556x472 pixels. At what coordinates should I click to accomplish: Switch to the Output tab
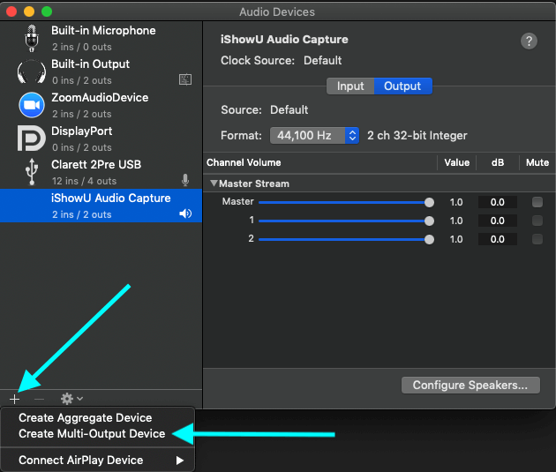click(402, 86)
